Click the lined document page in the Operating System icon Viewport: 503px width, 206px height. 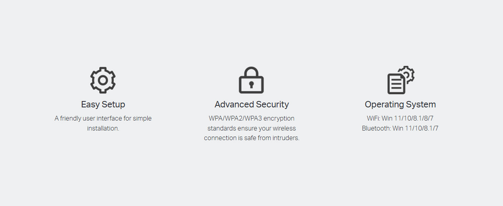pos(396,84)
